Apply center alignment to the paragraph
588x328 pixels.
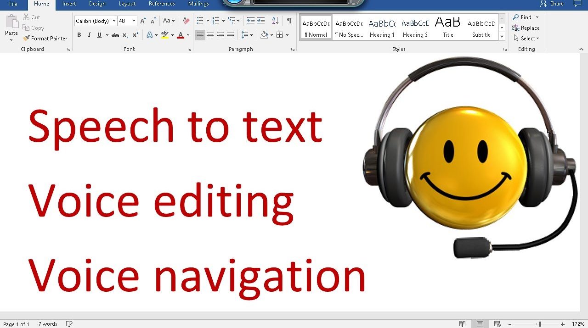(210, 35)
